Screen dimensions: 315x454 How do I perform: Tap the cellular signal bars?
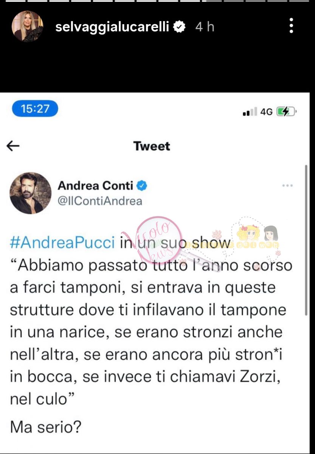pos(250,112)
